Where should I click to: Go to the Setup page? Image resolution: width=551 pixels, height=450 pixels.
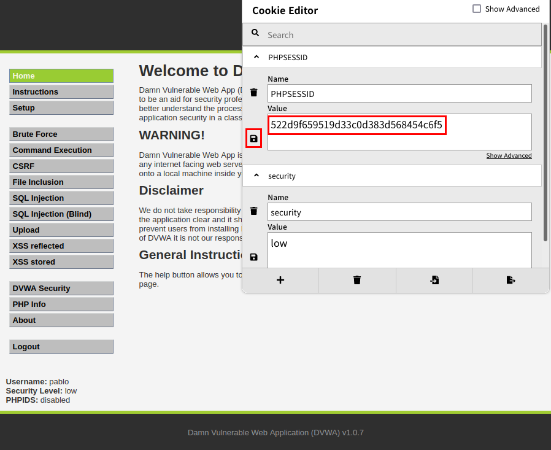pyautogui.click(x=61, y=108)
